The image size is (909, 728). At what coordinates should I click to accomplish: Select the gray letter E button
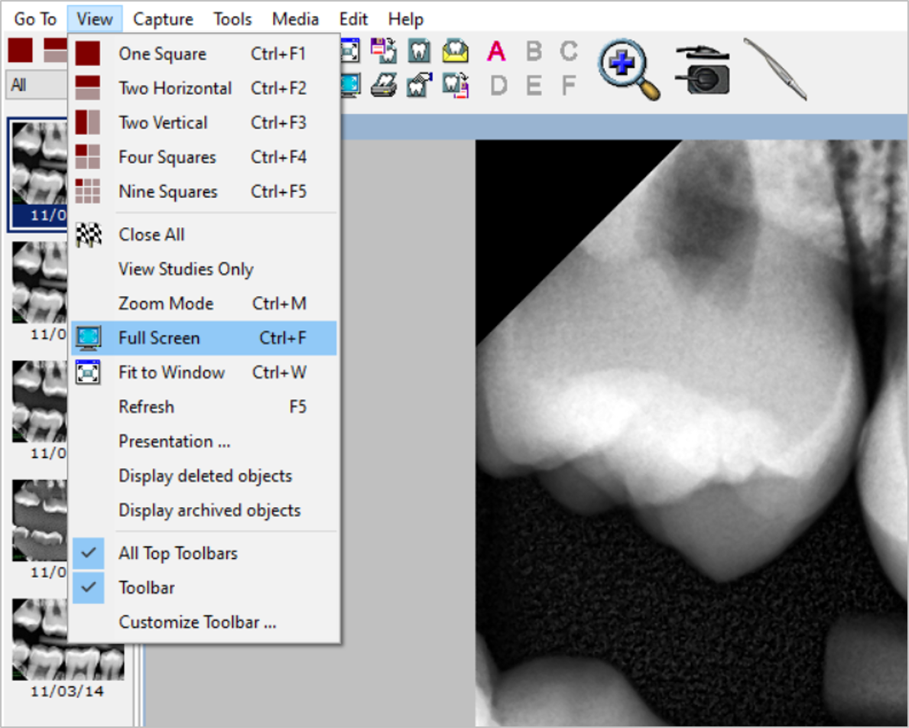tap(534, 86)
